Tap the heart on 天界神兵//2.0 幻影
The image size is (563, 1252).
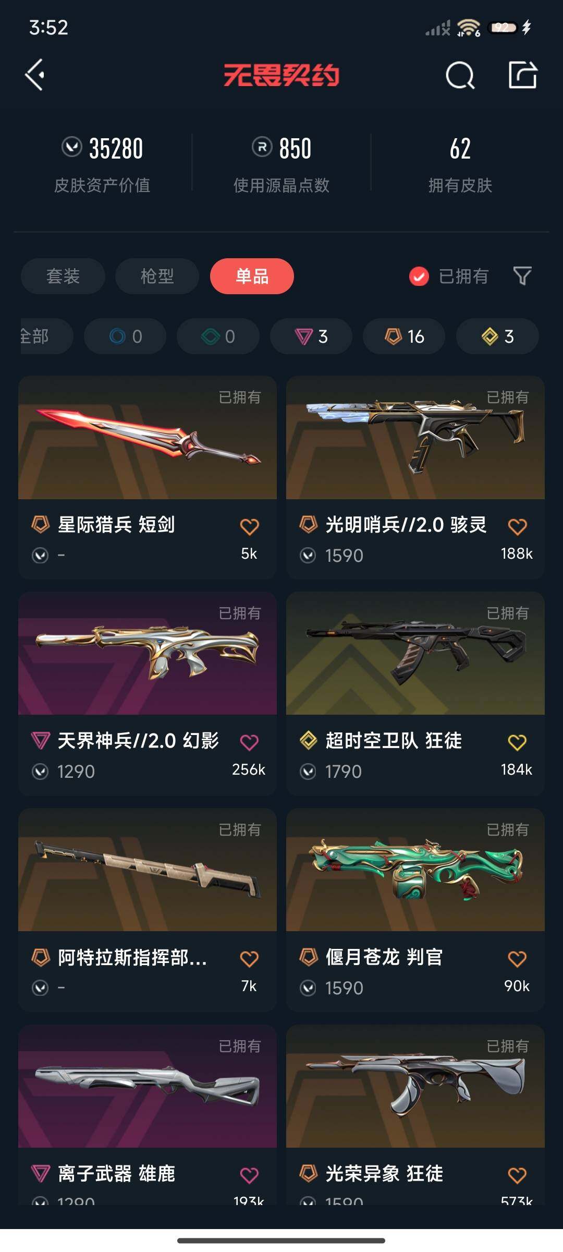click(x=249, y=742)
